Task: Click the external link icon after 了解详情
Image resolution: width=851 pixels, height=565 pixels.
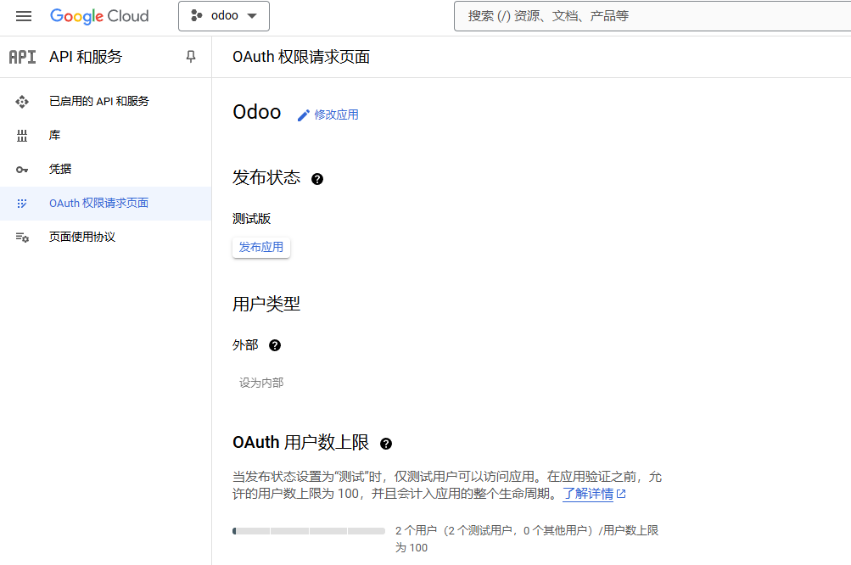Action: [621, 494]
